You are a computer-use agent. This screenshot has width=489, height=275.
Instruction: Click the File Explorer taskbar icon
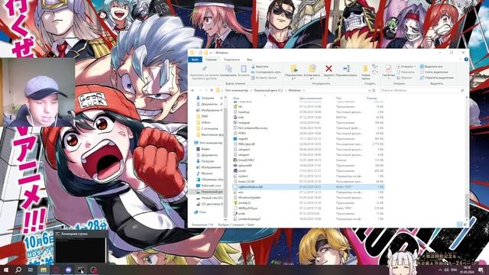44,270
